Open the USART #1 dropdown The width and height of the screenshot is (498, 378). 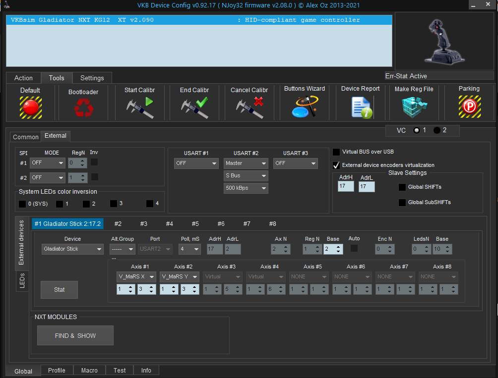pyautogui.click(x=196, y=163)
